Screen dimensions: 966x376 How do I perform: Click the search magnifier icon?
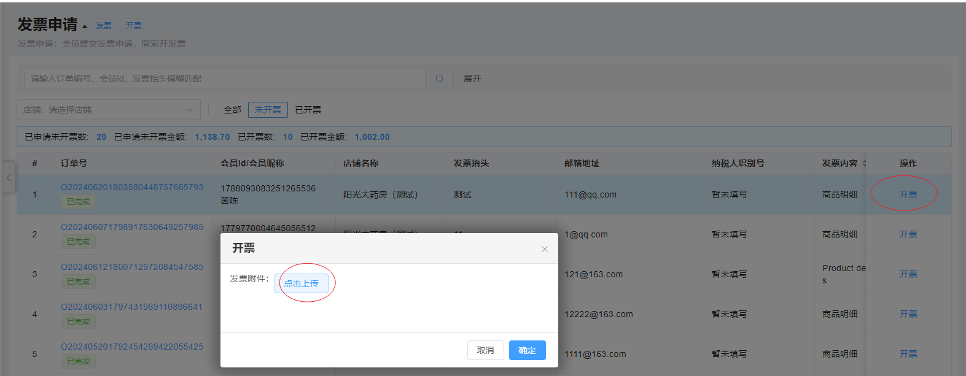coord(440,79)
